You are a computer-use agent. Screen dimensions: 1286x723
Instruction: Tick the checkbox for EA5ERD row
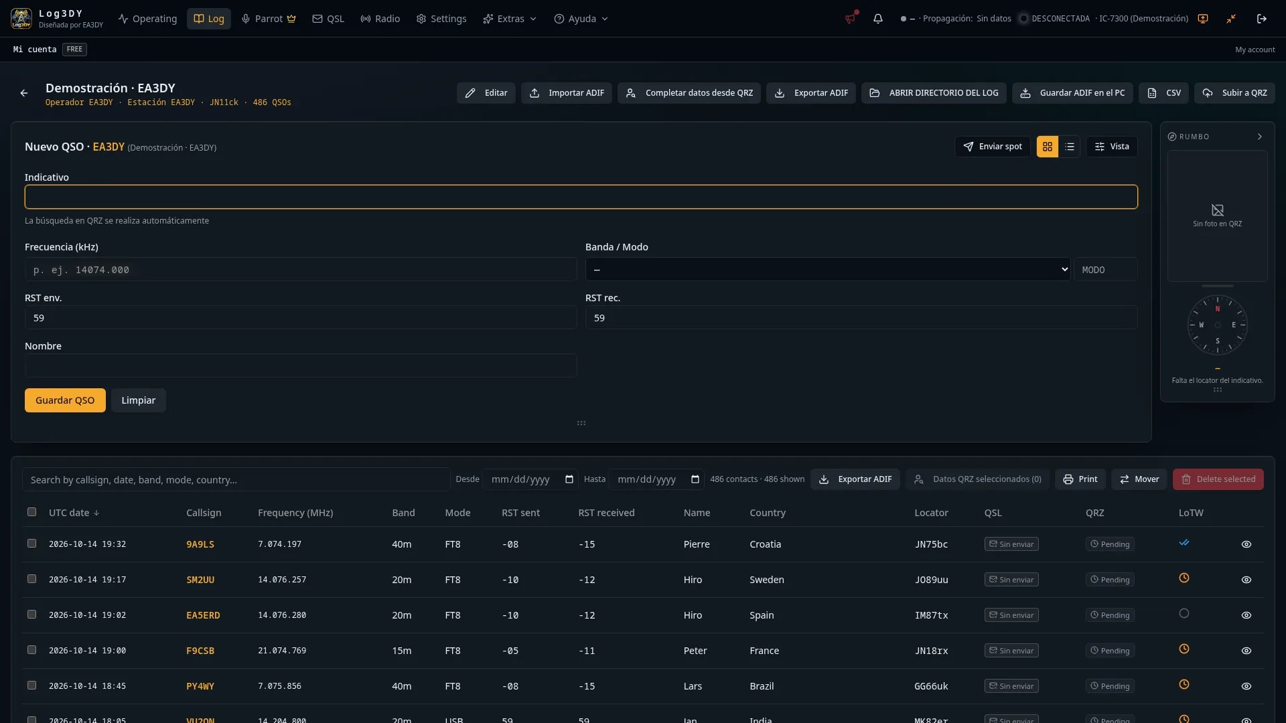pyautogui.click(x=31, y=615)
